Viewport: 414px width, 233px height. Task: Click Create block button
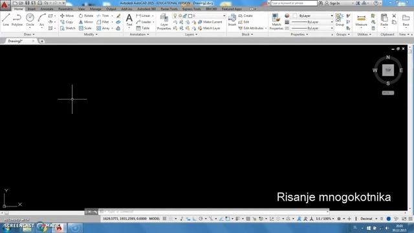[246, 16]
